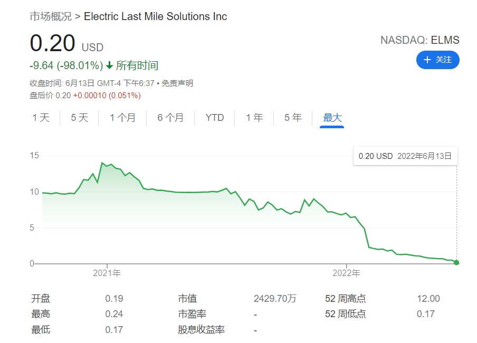Click the 市值 market cap value
Screen dimensions: 477x343
275,299
